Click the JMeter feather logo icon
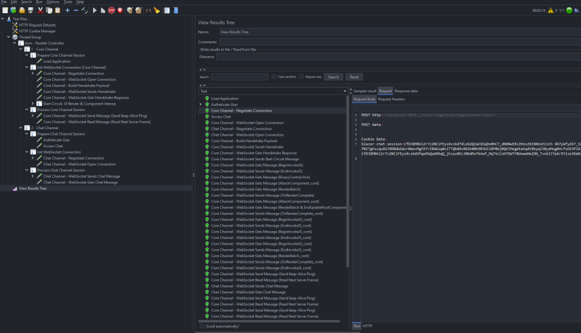Image resolution: width=581 pixels, height=333 pixels. 577,10
